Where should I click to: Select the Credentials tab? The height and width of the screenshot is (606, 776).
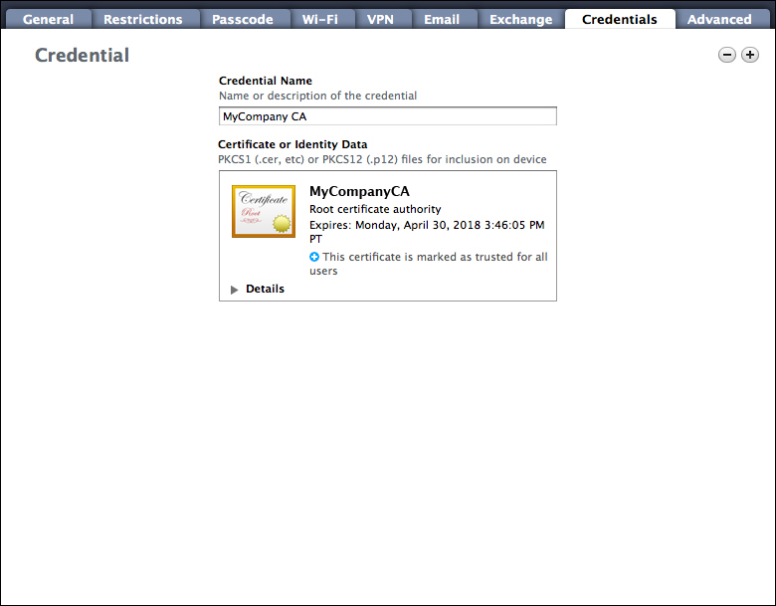(x=619, y=19)
